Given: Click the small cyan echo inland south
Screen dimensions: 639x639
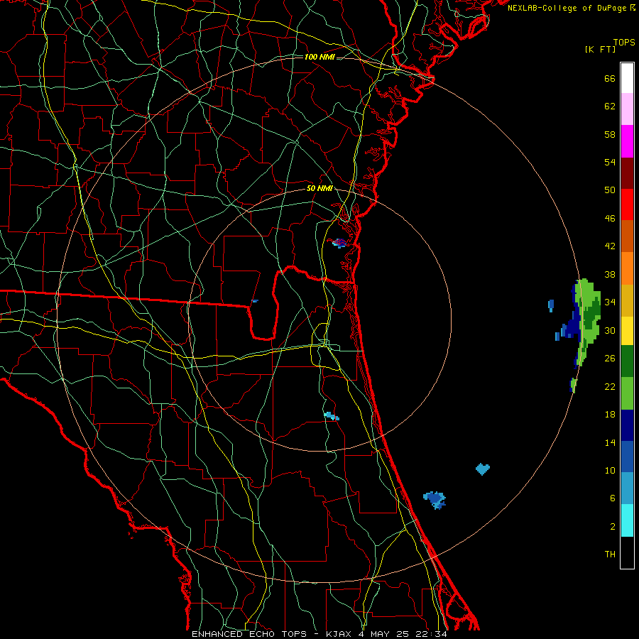Looking at the screenshot, I should coord(332,416).
